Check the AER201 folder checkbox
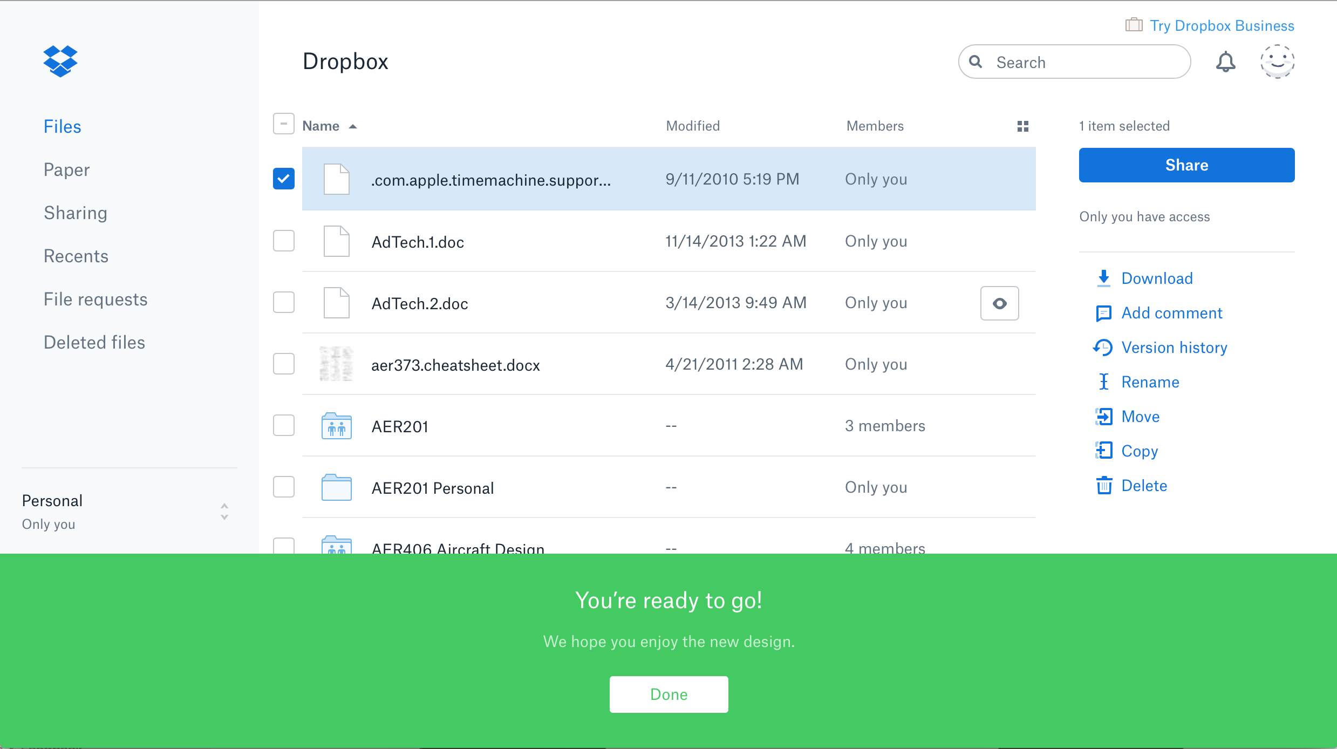Image resolution: width=1337 pixels, height=749 pixels. pos(283,425)
